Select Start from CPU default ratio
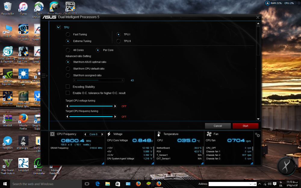The image size is (301, 188). click(x=68, y=69)
